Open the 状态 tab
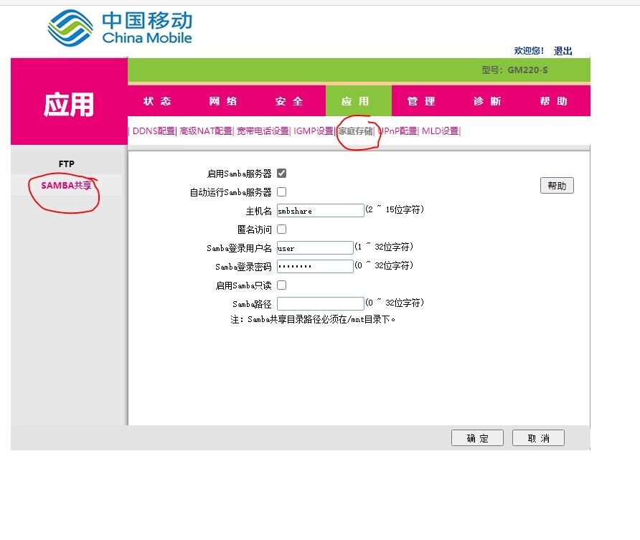 click(x=157, y=101)
